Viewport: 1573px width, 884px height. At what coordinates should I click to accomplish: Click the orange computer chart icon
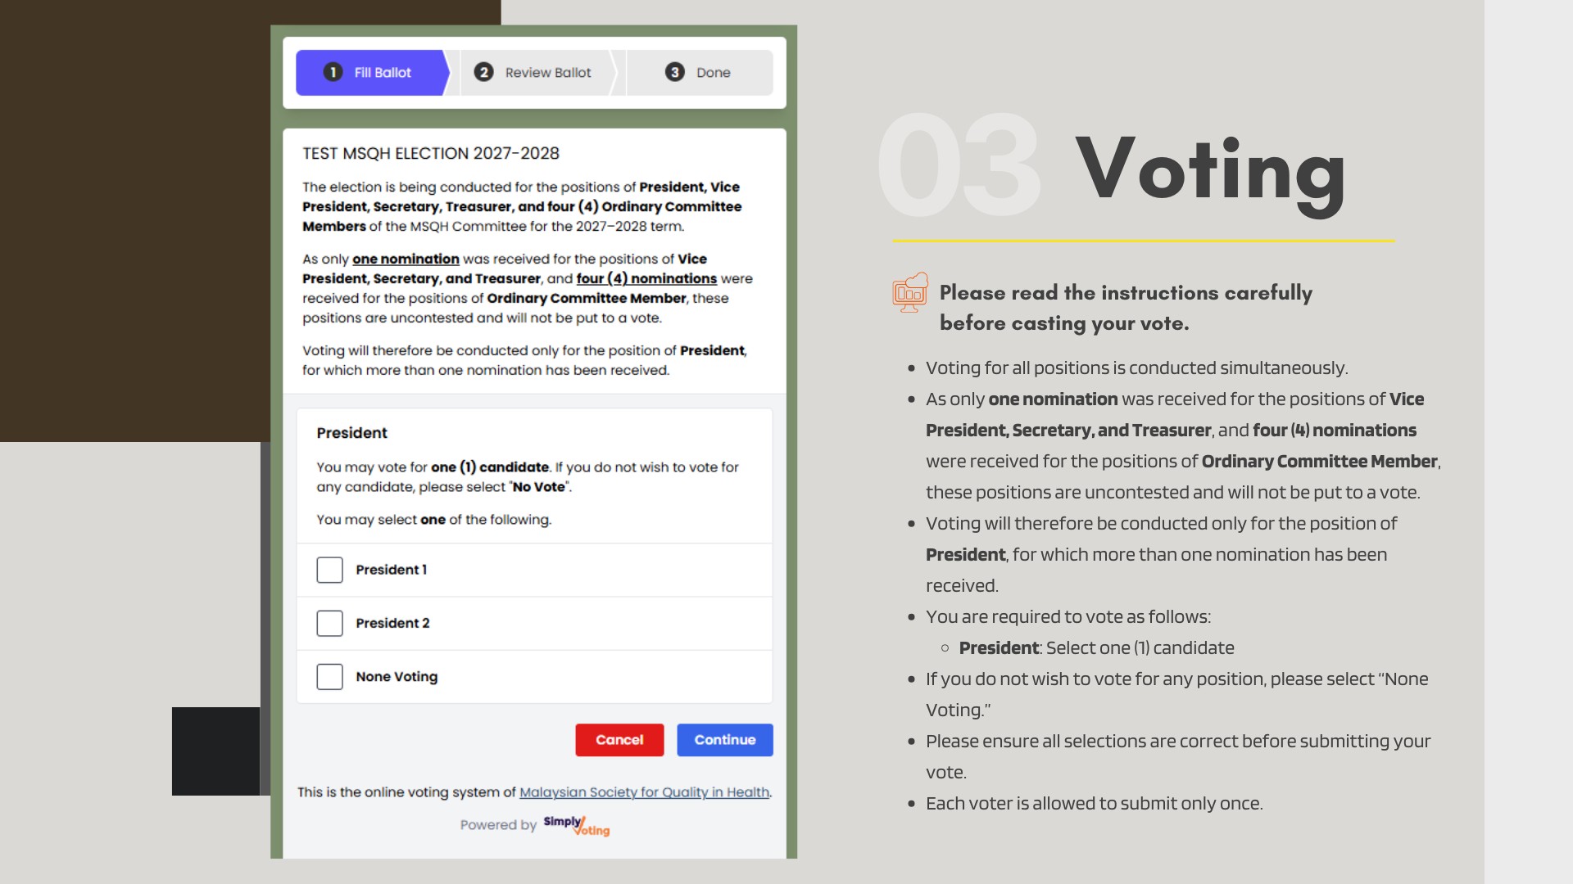[x=910, y=292]
